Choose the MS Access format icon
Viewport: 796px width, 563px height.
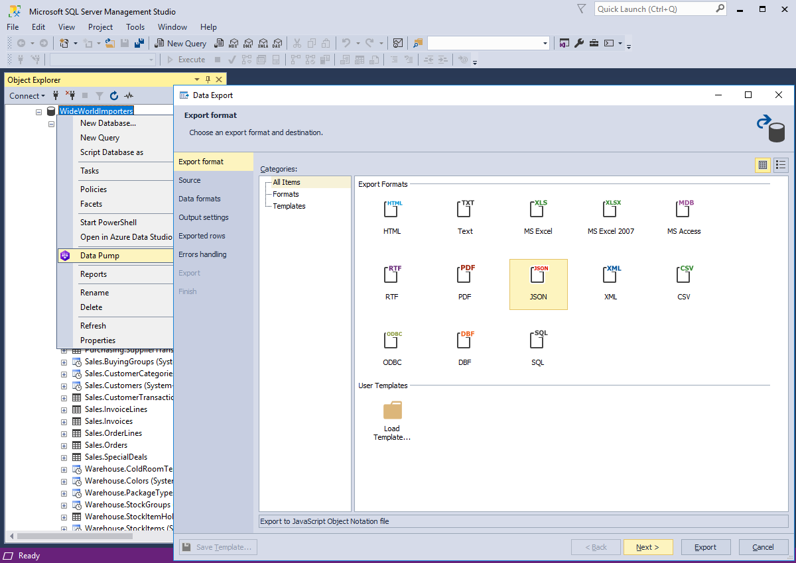(684, 210)
